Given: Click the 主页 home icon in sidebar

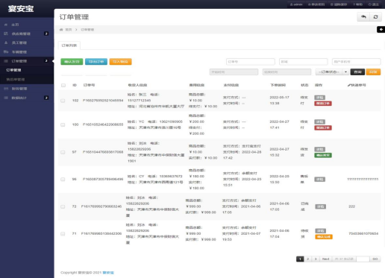Looking at the screenshot, I should coord(6,25).
